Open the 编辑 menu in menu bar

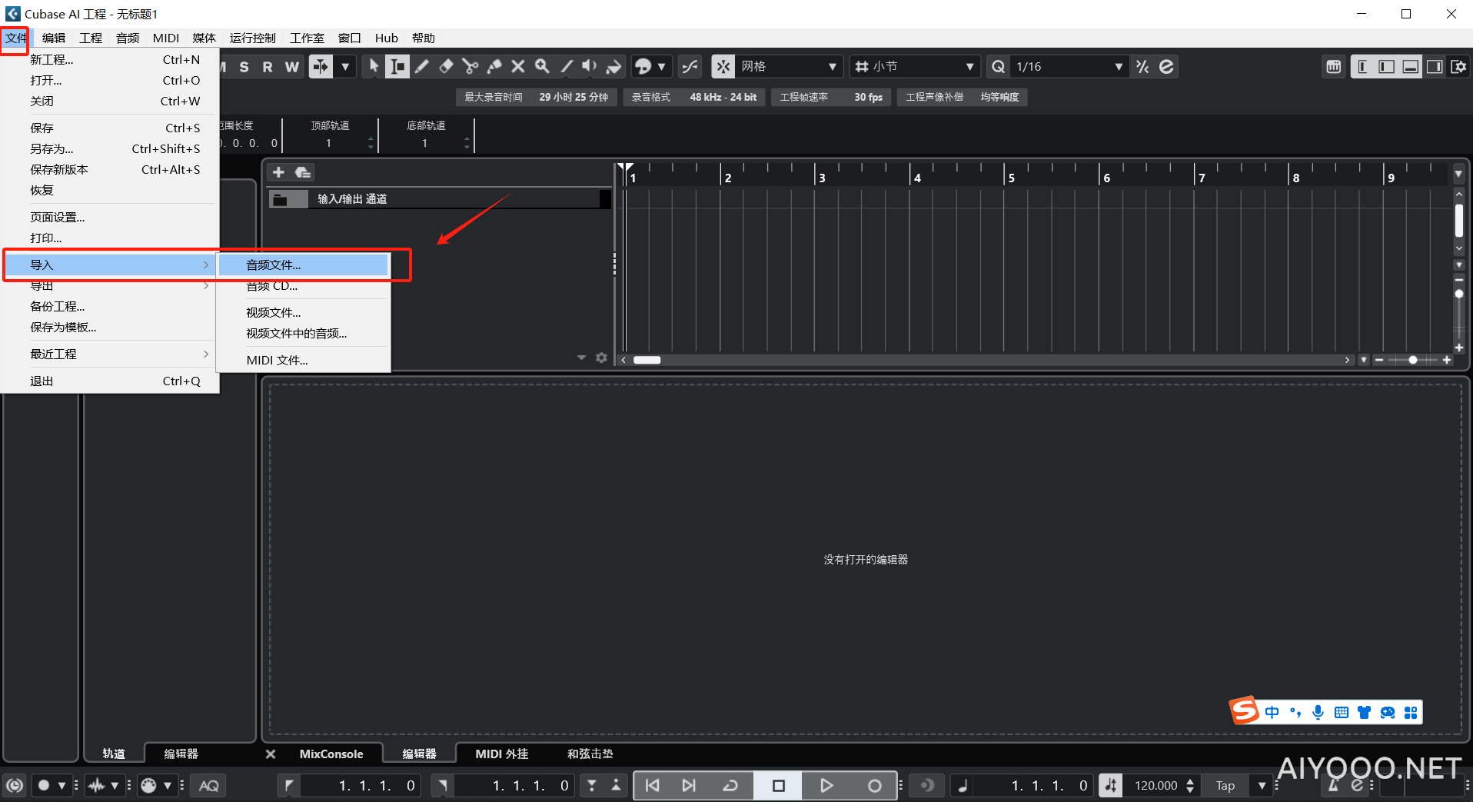coord(54,38)
